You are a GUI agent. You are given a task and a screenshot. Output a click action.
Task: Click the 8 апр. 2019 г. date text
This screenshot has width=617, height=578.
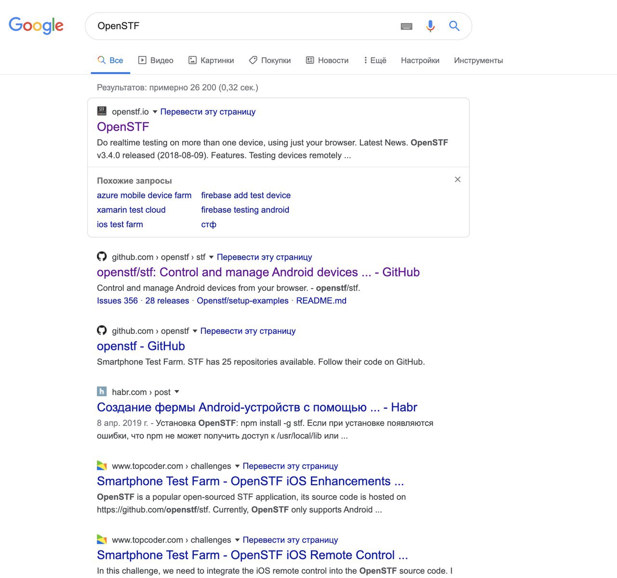122,423
